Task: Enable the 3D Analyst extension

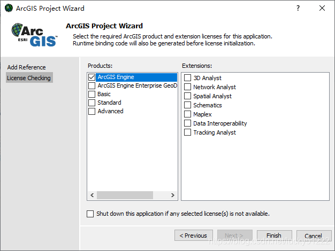Action: 188,77
